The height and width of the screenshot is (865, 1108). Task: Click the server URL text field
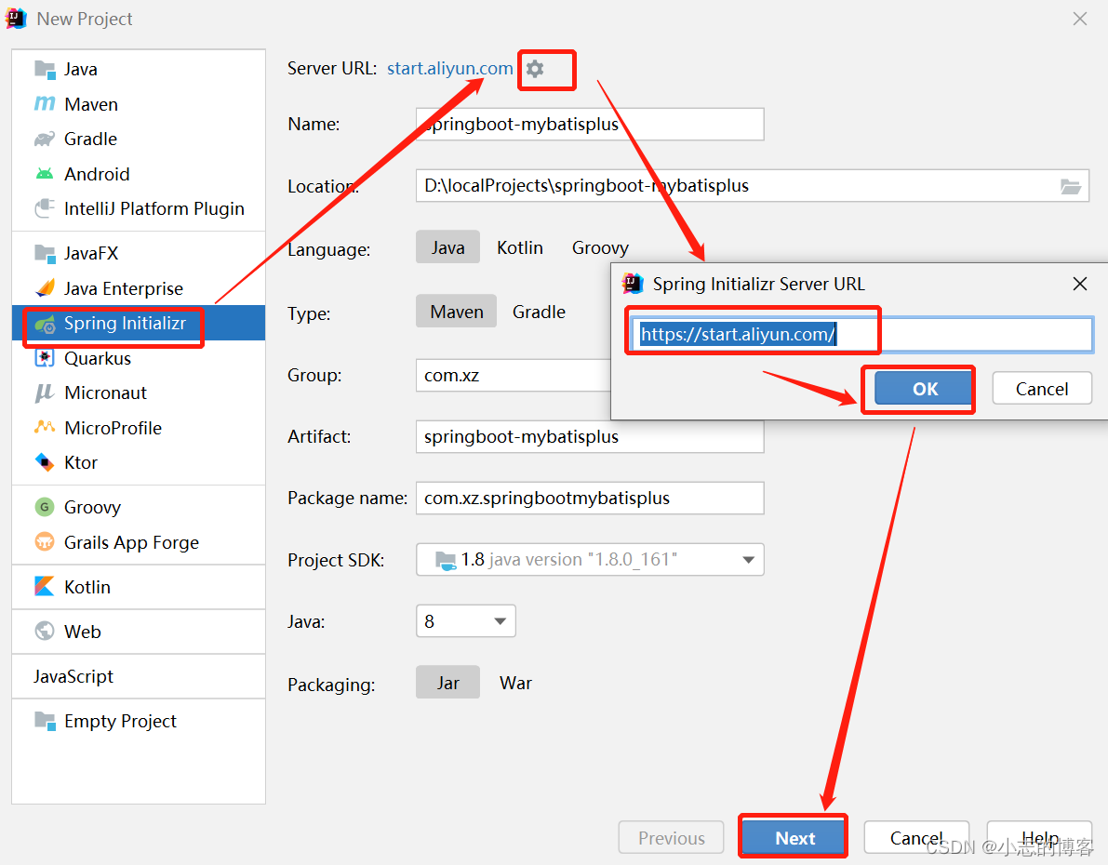[862, 334]
